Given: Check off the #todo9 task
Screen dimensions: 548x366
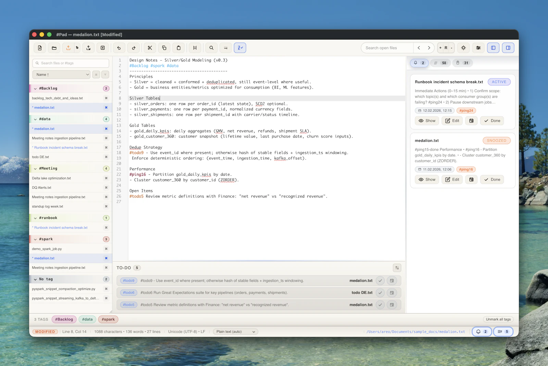Looking at the screenshot, I should coord(380,281).
